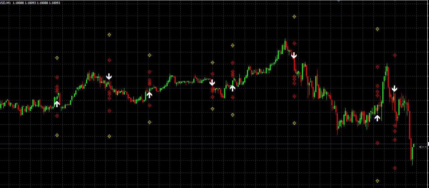Select the yellow marker below the leftmost up arrow
This screenshot has width=429, height=188.
click(x=57, y=135)
